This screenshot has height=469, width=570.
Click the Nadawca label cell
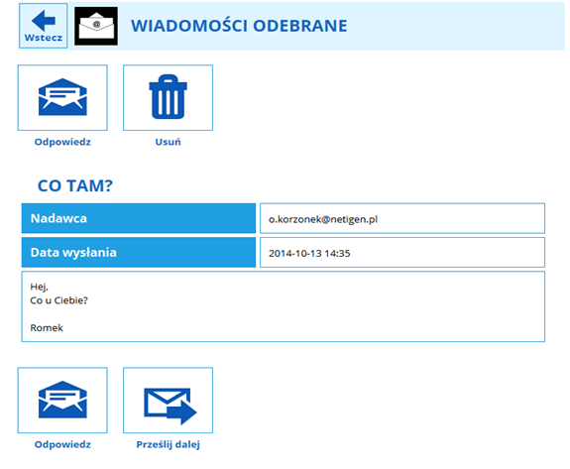[x=139, y=218]
